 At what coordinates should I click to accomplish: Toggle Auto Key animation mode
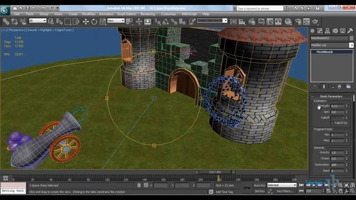click(260, 185)
